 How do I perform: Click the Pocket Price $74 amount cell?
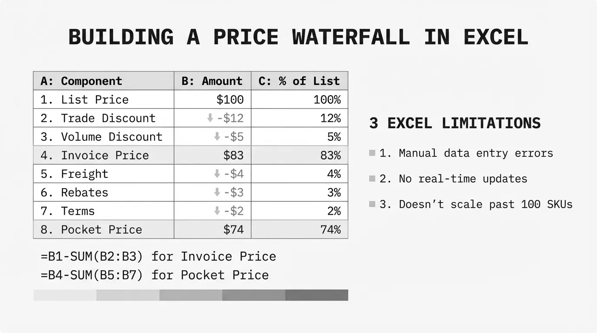click(x=212, y=229)
